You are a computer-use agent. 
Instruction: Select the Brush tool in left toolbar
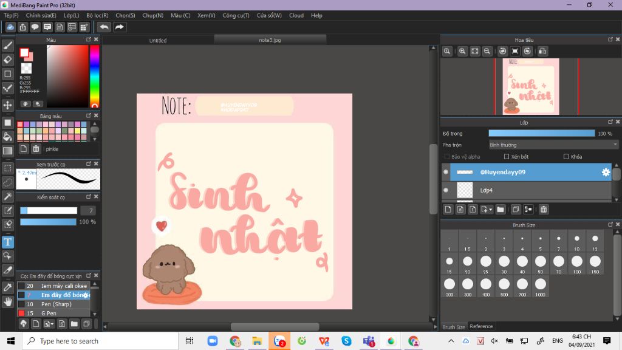coord(8,46)
